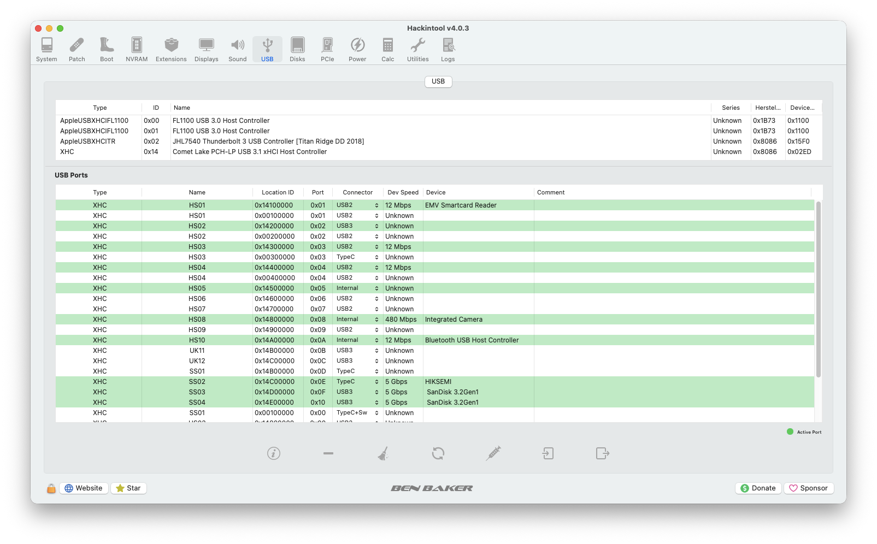Screen dimensions: 877x544
Task: Clear all ports with the broom icon
Action: 383,453
